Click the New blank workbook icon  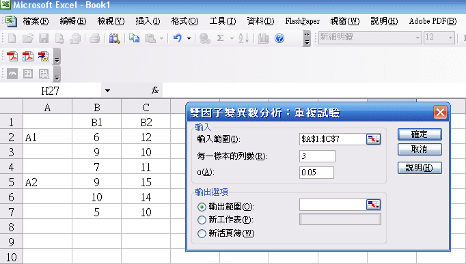pyautogui.click(x=12, y=38)
